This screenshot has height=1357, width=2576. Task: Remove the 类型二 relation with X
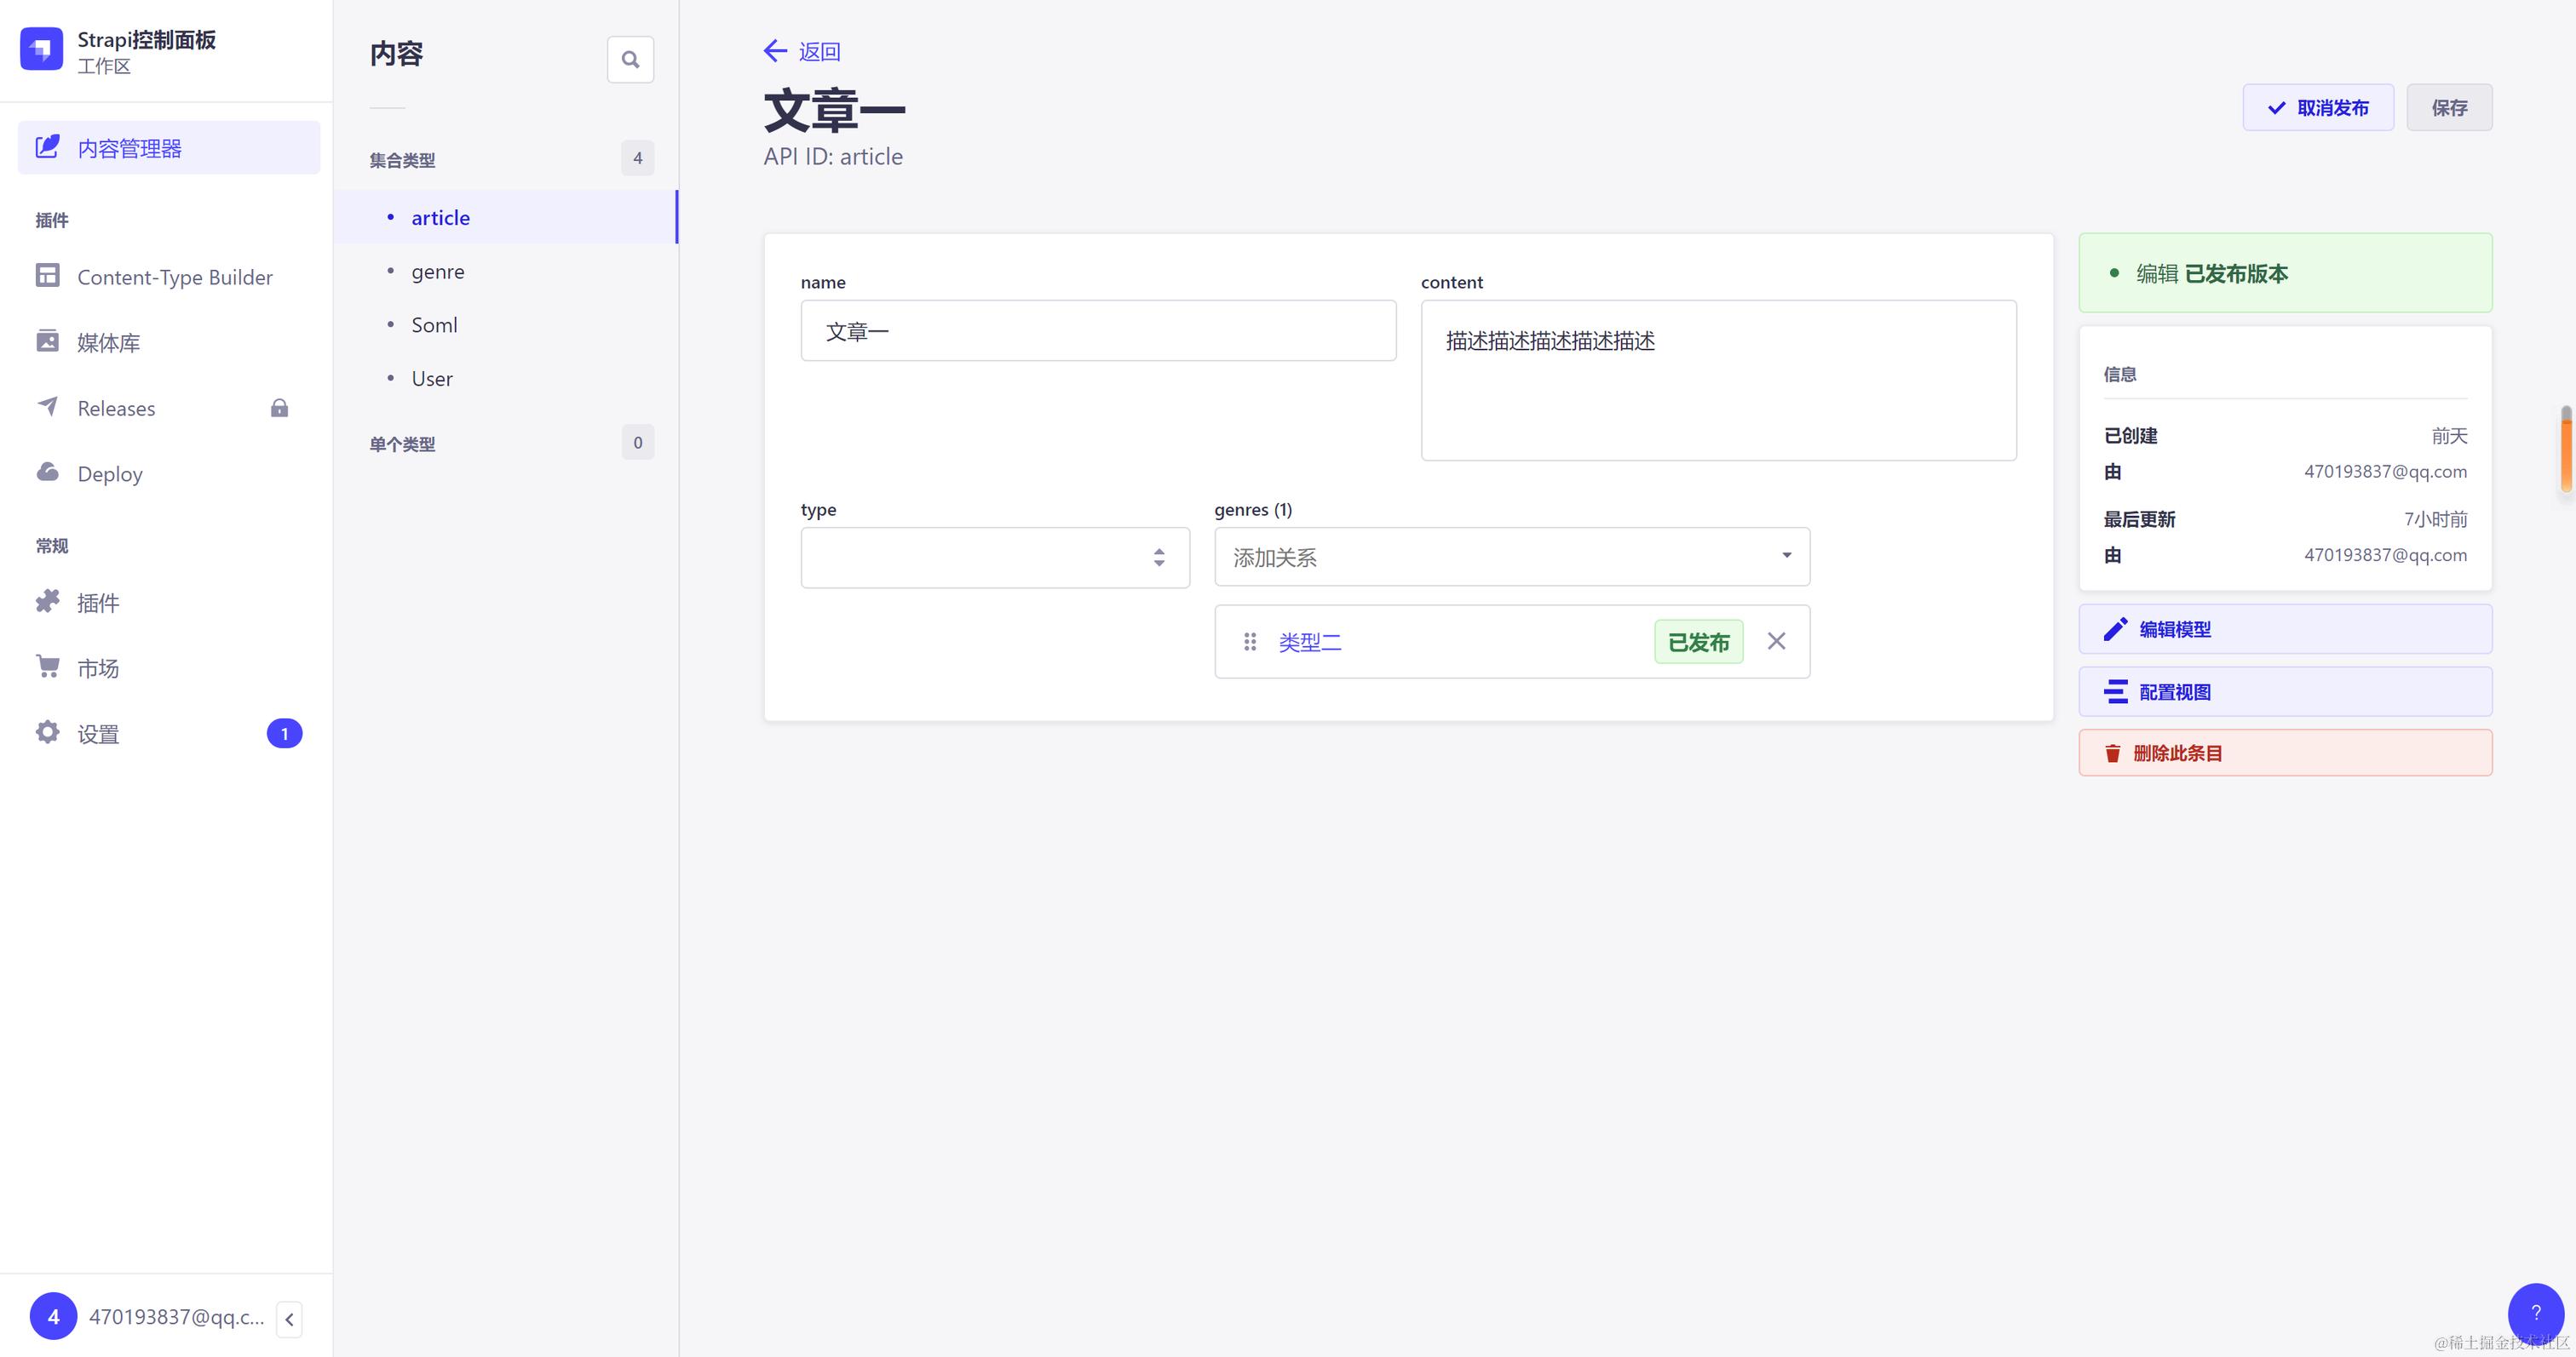pos(1776,640)
